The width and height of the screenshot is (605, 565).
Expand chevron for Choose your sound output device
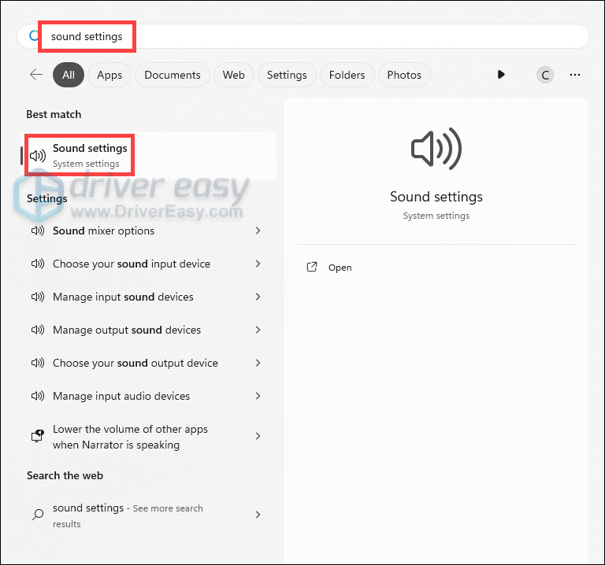coord(258,363)
